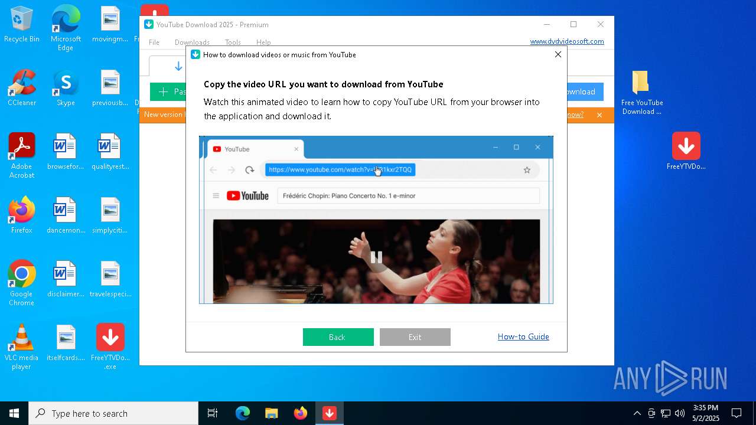The width and height of the screenshot is (756, 425).
Task: Dismiss the orange new version banner
Action: [599, 115]
